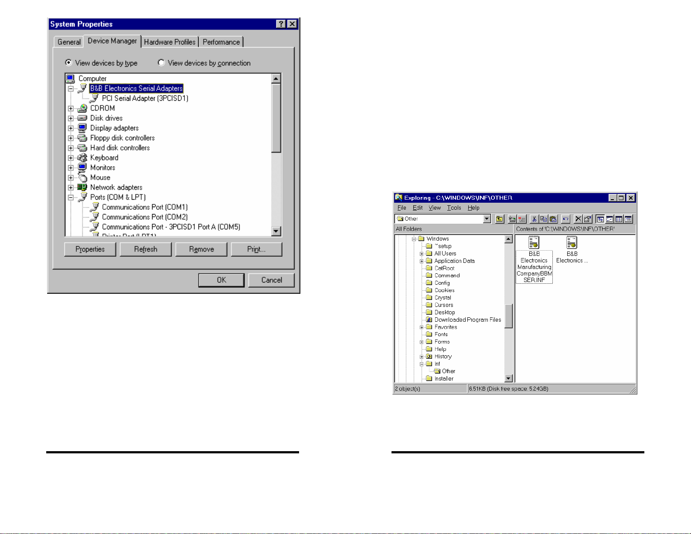The image size is (691, 534).
Task: Click the Computer icon in Device Manager
Action: pyautogui.click(x=70, y=78)
